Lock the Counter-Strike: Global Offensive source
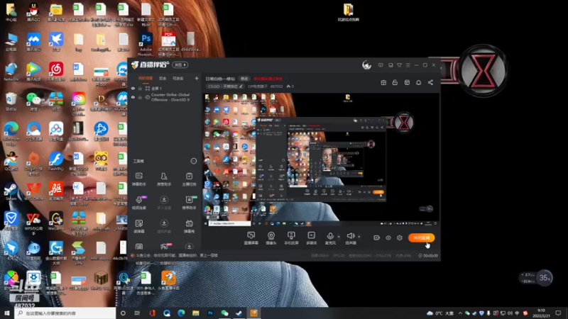 (x=140, y=97)
